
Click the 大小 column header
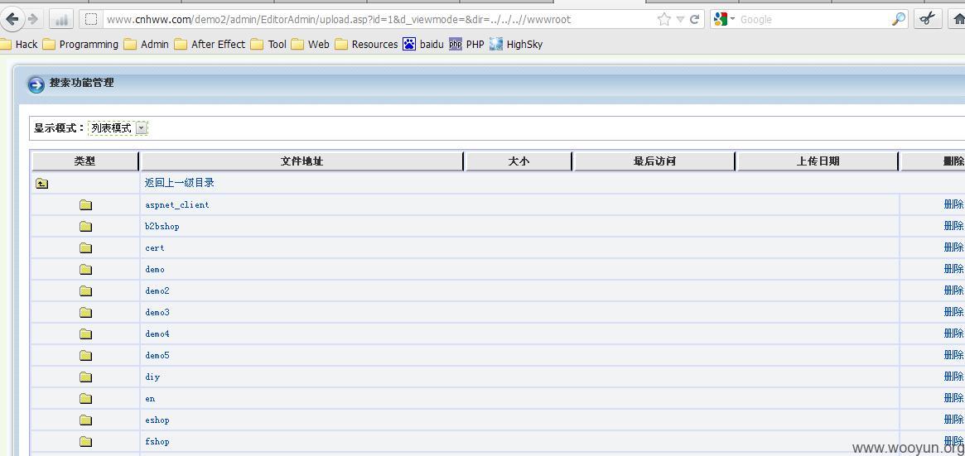tap(519, 161)
